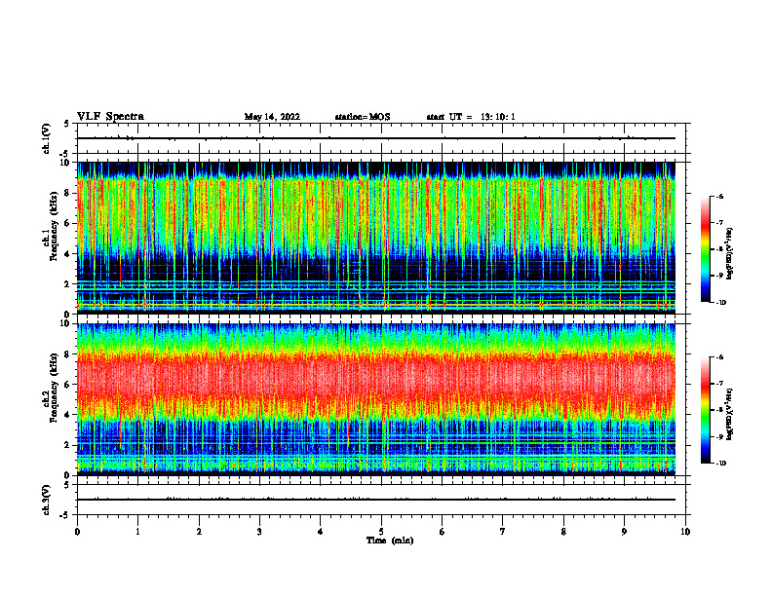Click time axis tick label "9"

[624, 532]
